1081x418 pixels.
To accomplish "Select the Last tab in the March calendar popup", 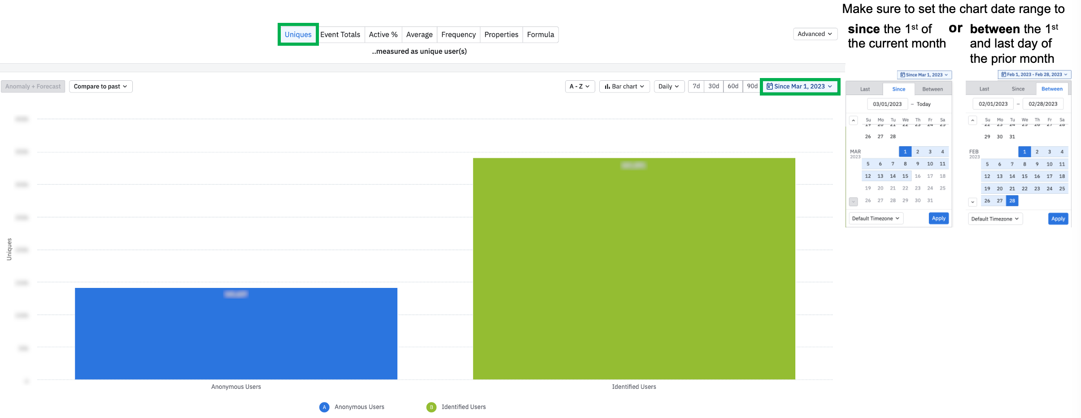I will click(x=865, y=89).
